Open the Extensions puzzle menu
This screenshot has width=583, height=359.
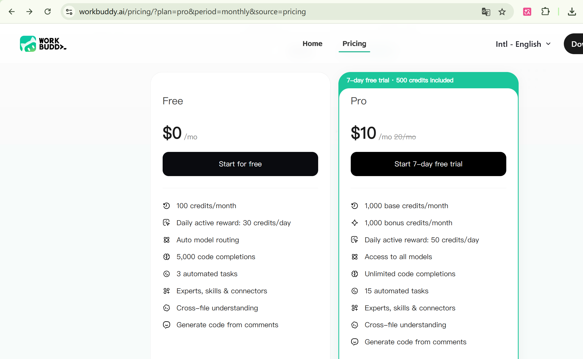(545, 12)
